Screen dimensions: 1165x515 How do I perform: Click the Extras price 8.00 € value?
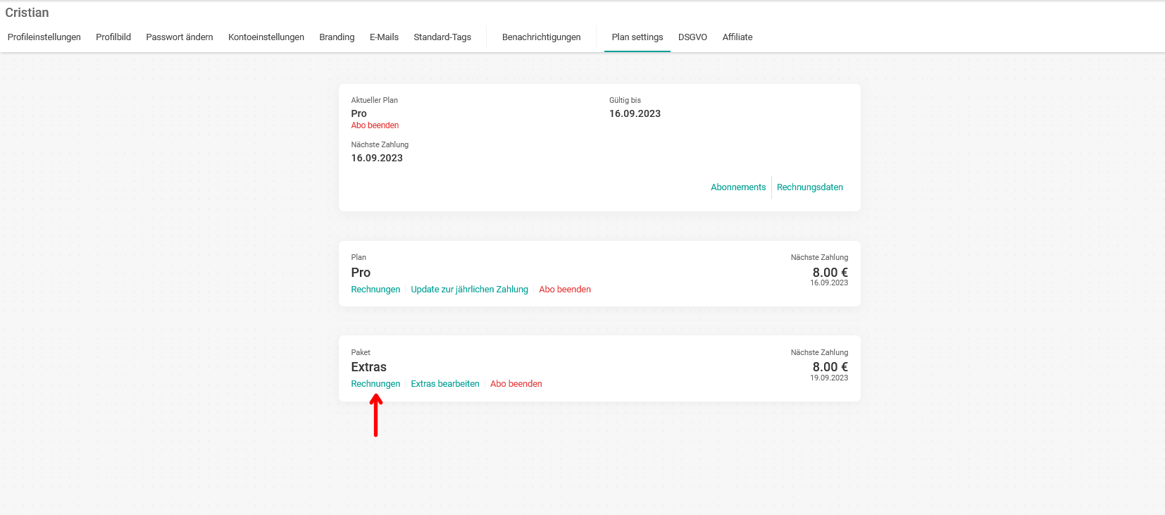tap(830, 367)
